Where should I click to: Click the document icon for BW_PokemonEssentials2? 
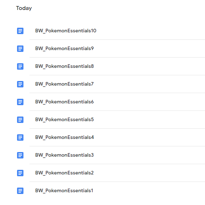tap(20, 173)
